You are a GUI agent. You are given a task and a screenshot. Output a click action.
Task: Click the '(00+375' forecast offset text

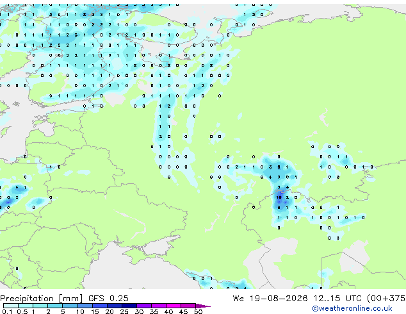coord(386,299)
